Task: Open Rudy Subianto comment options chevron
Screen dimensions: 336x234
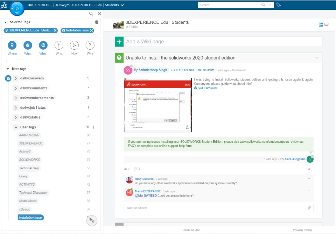Action: [309, 178]
